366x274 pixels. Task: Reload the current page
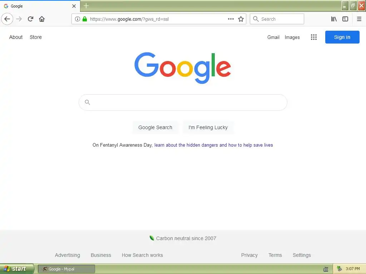click(x=30, y=19)
